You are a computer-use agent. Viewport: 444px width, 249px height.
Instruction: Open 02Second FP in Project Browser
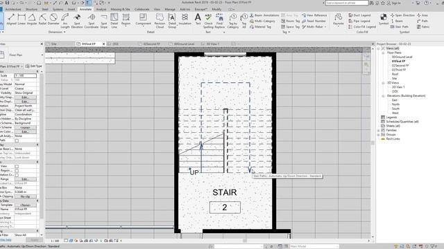point(400,66)
